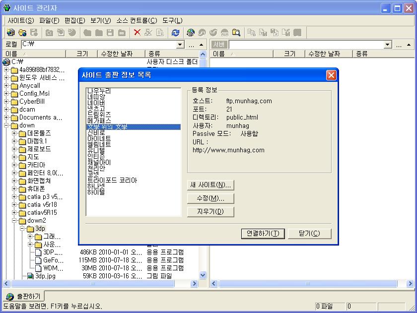Click the first site globe toolbar icon
The image size is (417, 313).
[x=10, y=33]
